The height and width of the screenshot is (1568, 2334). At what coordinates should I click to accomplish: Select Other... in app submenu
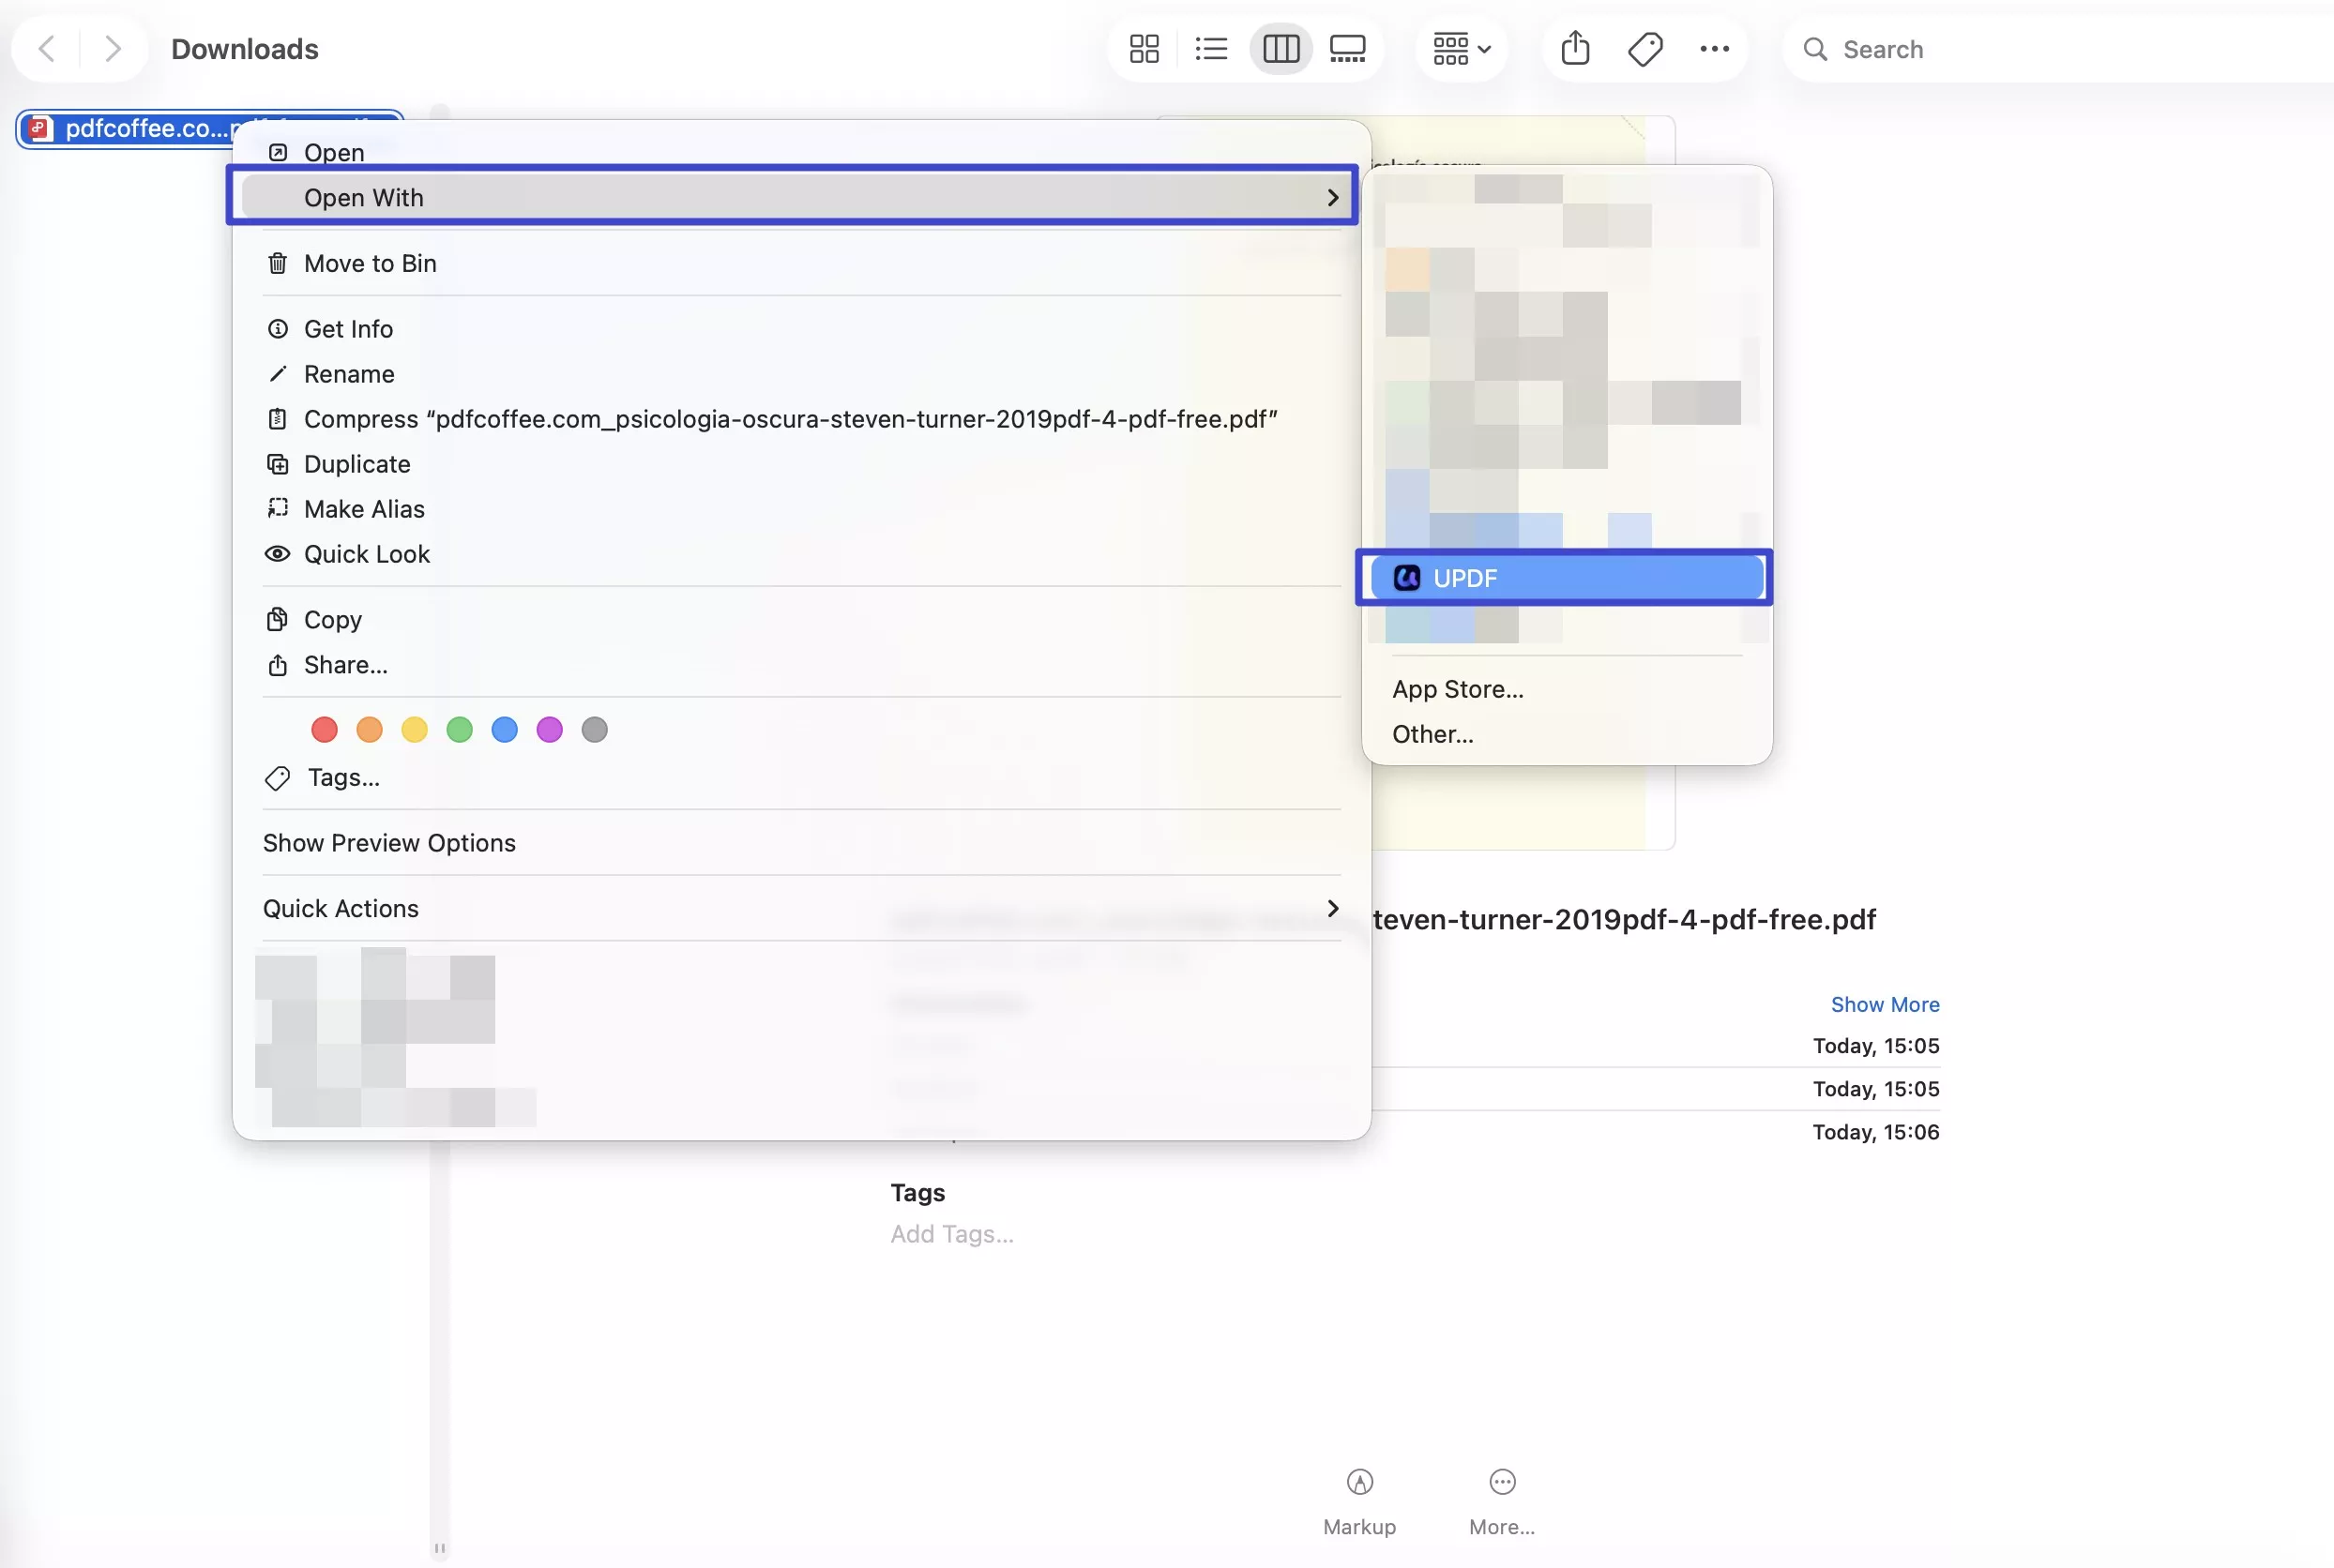coord(1432,734)
